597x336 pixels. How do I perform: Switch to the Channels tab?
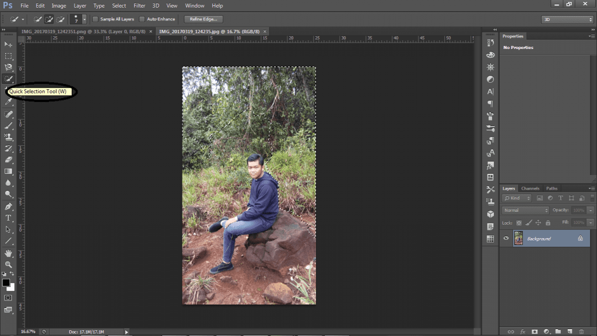pos(530,188)
